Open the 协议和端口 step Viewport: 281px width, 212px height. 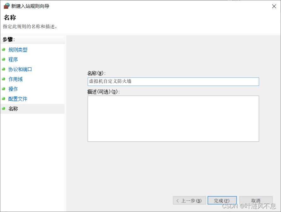(x=20, y=69)
